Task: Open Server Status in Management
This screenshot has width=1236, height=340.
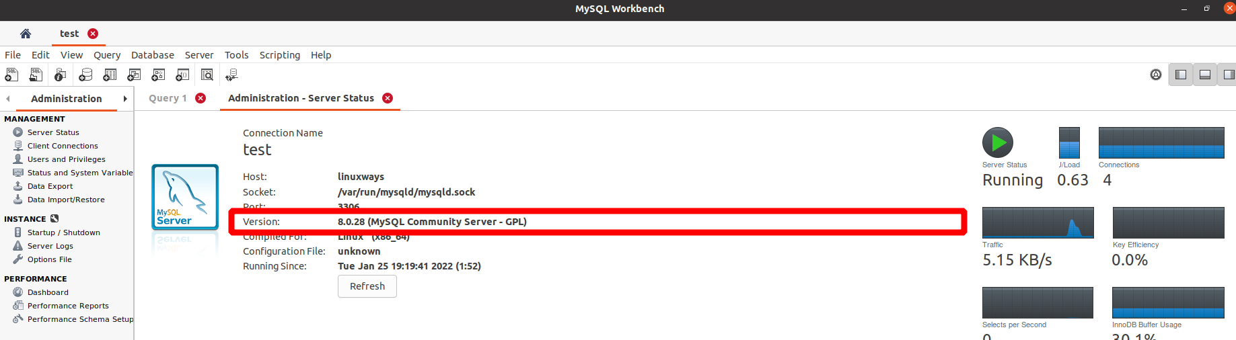Action: [53, 132]
